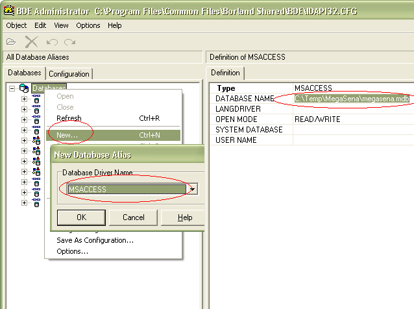Select the Definition tab

click(225, 73)
